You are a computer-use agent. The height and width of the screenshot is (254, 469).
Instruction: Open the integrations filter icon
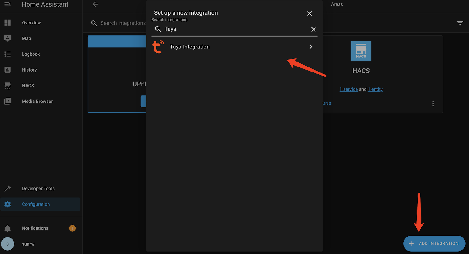coord(460,23)
